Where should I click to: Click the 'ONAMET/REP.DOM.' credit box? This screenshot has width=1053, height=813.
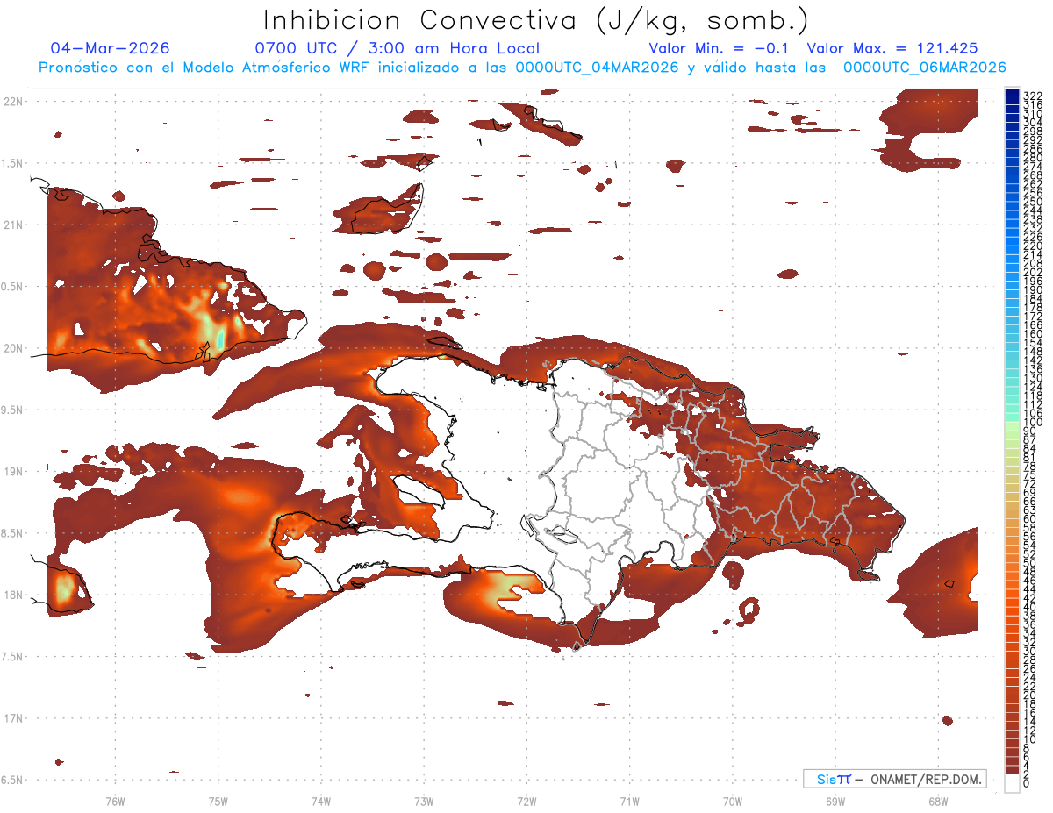[x=894, y=779]
